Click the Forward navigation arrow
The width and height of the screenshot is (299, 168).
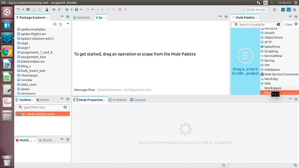click(x=97, y=10)
